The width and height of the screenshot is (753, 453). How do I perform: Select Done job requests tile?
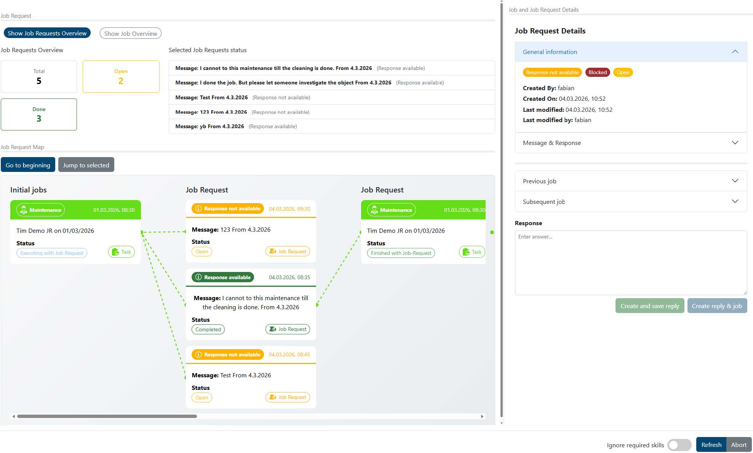tap(39, 114)
